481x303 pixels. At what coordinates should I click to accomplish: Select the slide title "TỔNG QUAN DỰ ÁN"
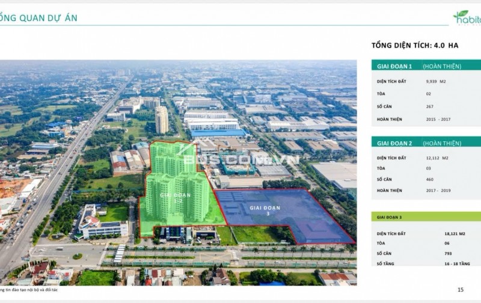click(x=38, y=18)
